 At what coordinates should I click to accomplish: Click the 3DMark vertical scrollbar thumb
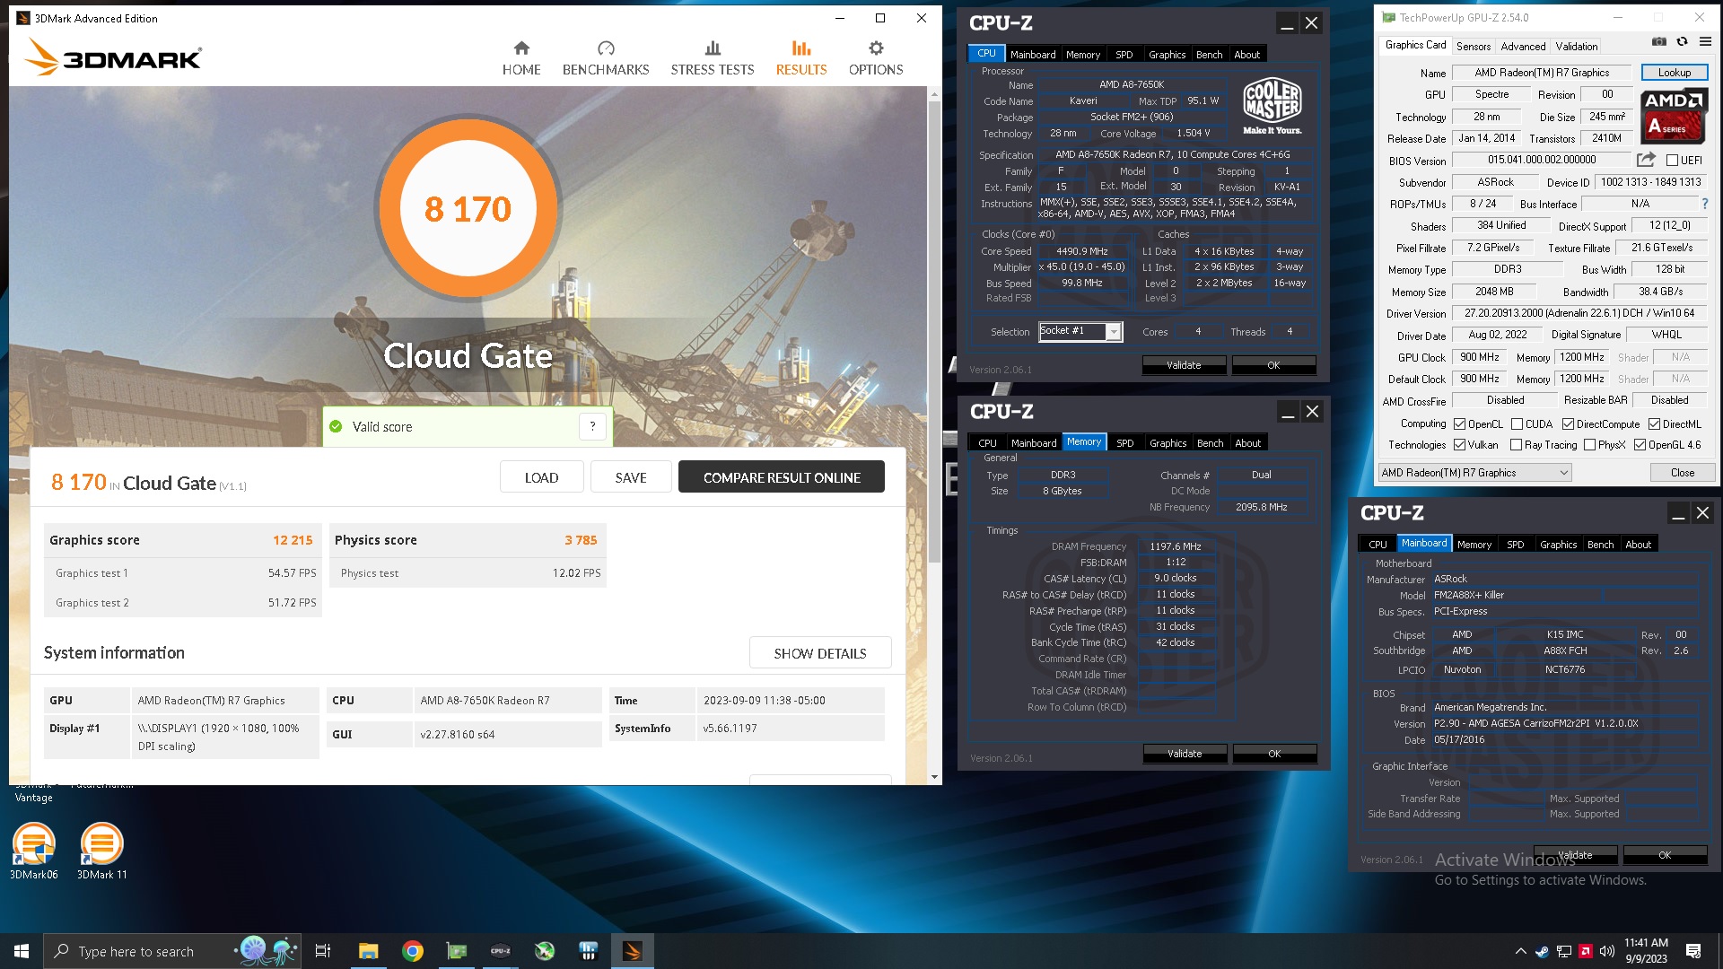pos(934,332)
